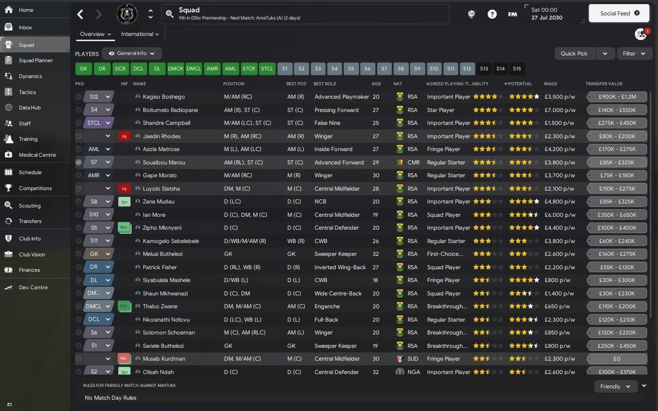Go back with the left arrow

[x=80, y=14]
